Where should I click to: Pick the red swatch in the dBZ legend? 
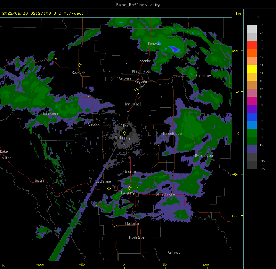click(x=252, y=45)
